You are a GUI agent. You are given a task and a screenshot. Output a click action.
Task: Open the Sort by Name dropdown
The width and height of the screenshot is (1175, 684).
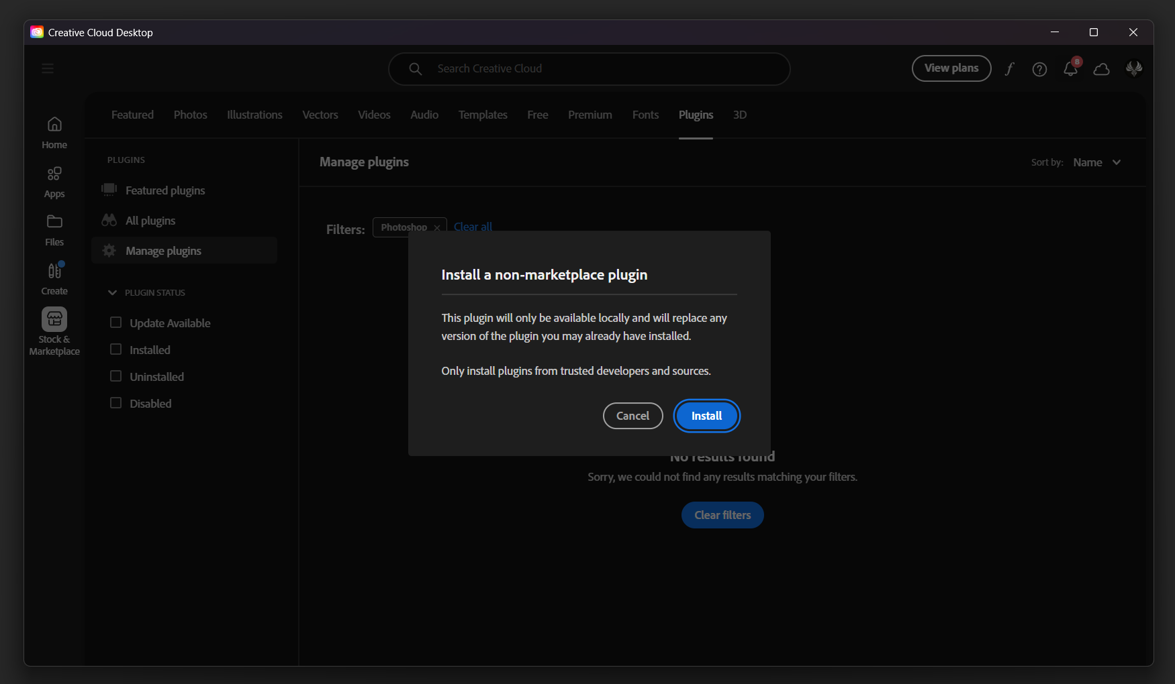pyautogui.click(x=1097, y=162)
